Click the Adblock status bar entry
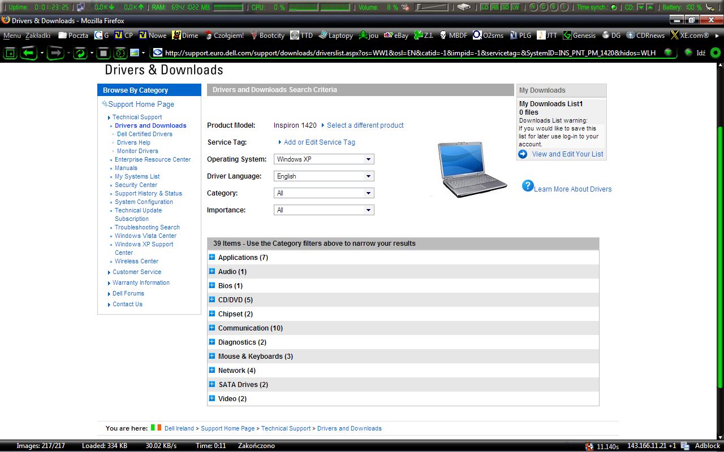724x452 pixels. coord(708,446)
